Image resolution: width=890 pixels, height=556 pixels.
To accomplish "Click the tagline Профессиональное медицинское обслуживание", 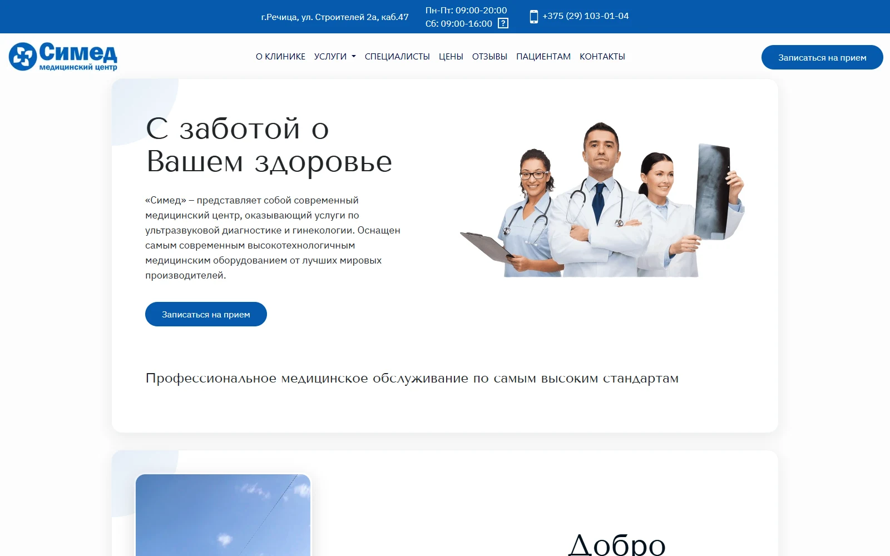I will (x=412, y=378).
